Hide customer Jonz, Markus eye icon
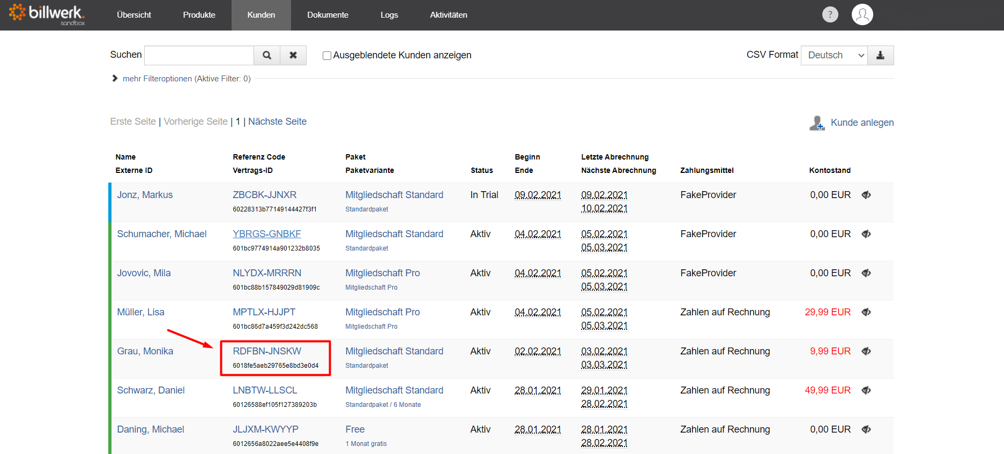This screenshot has height=454, width=1004. click(x=866, y=195)
